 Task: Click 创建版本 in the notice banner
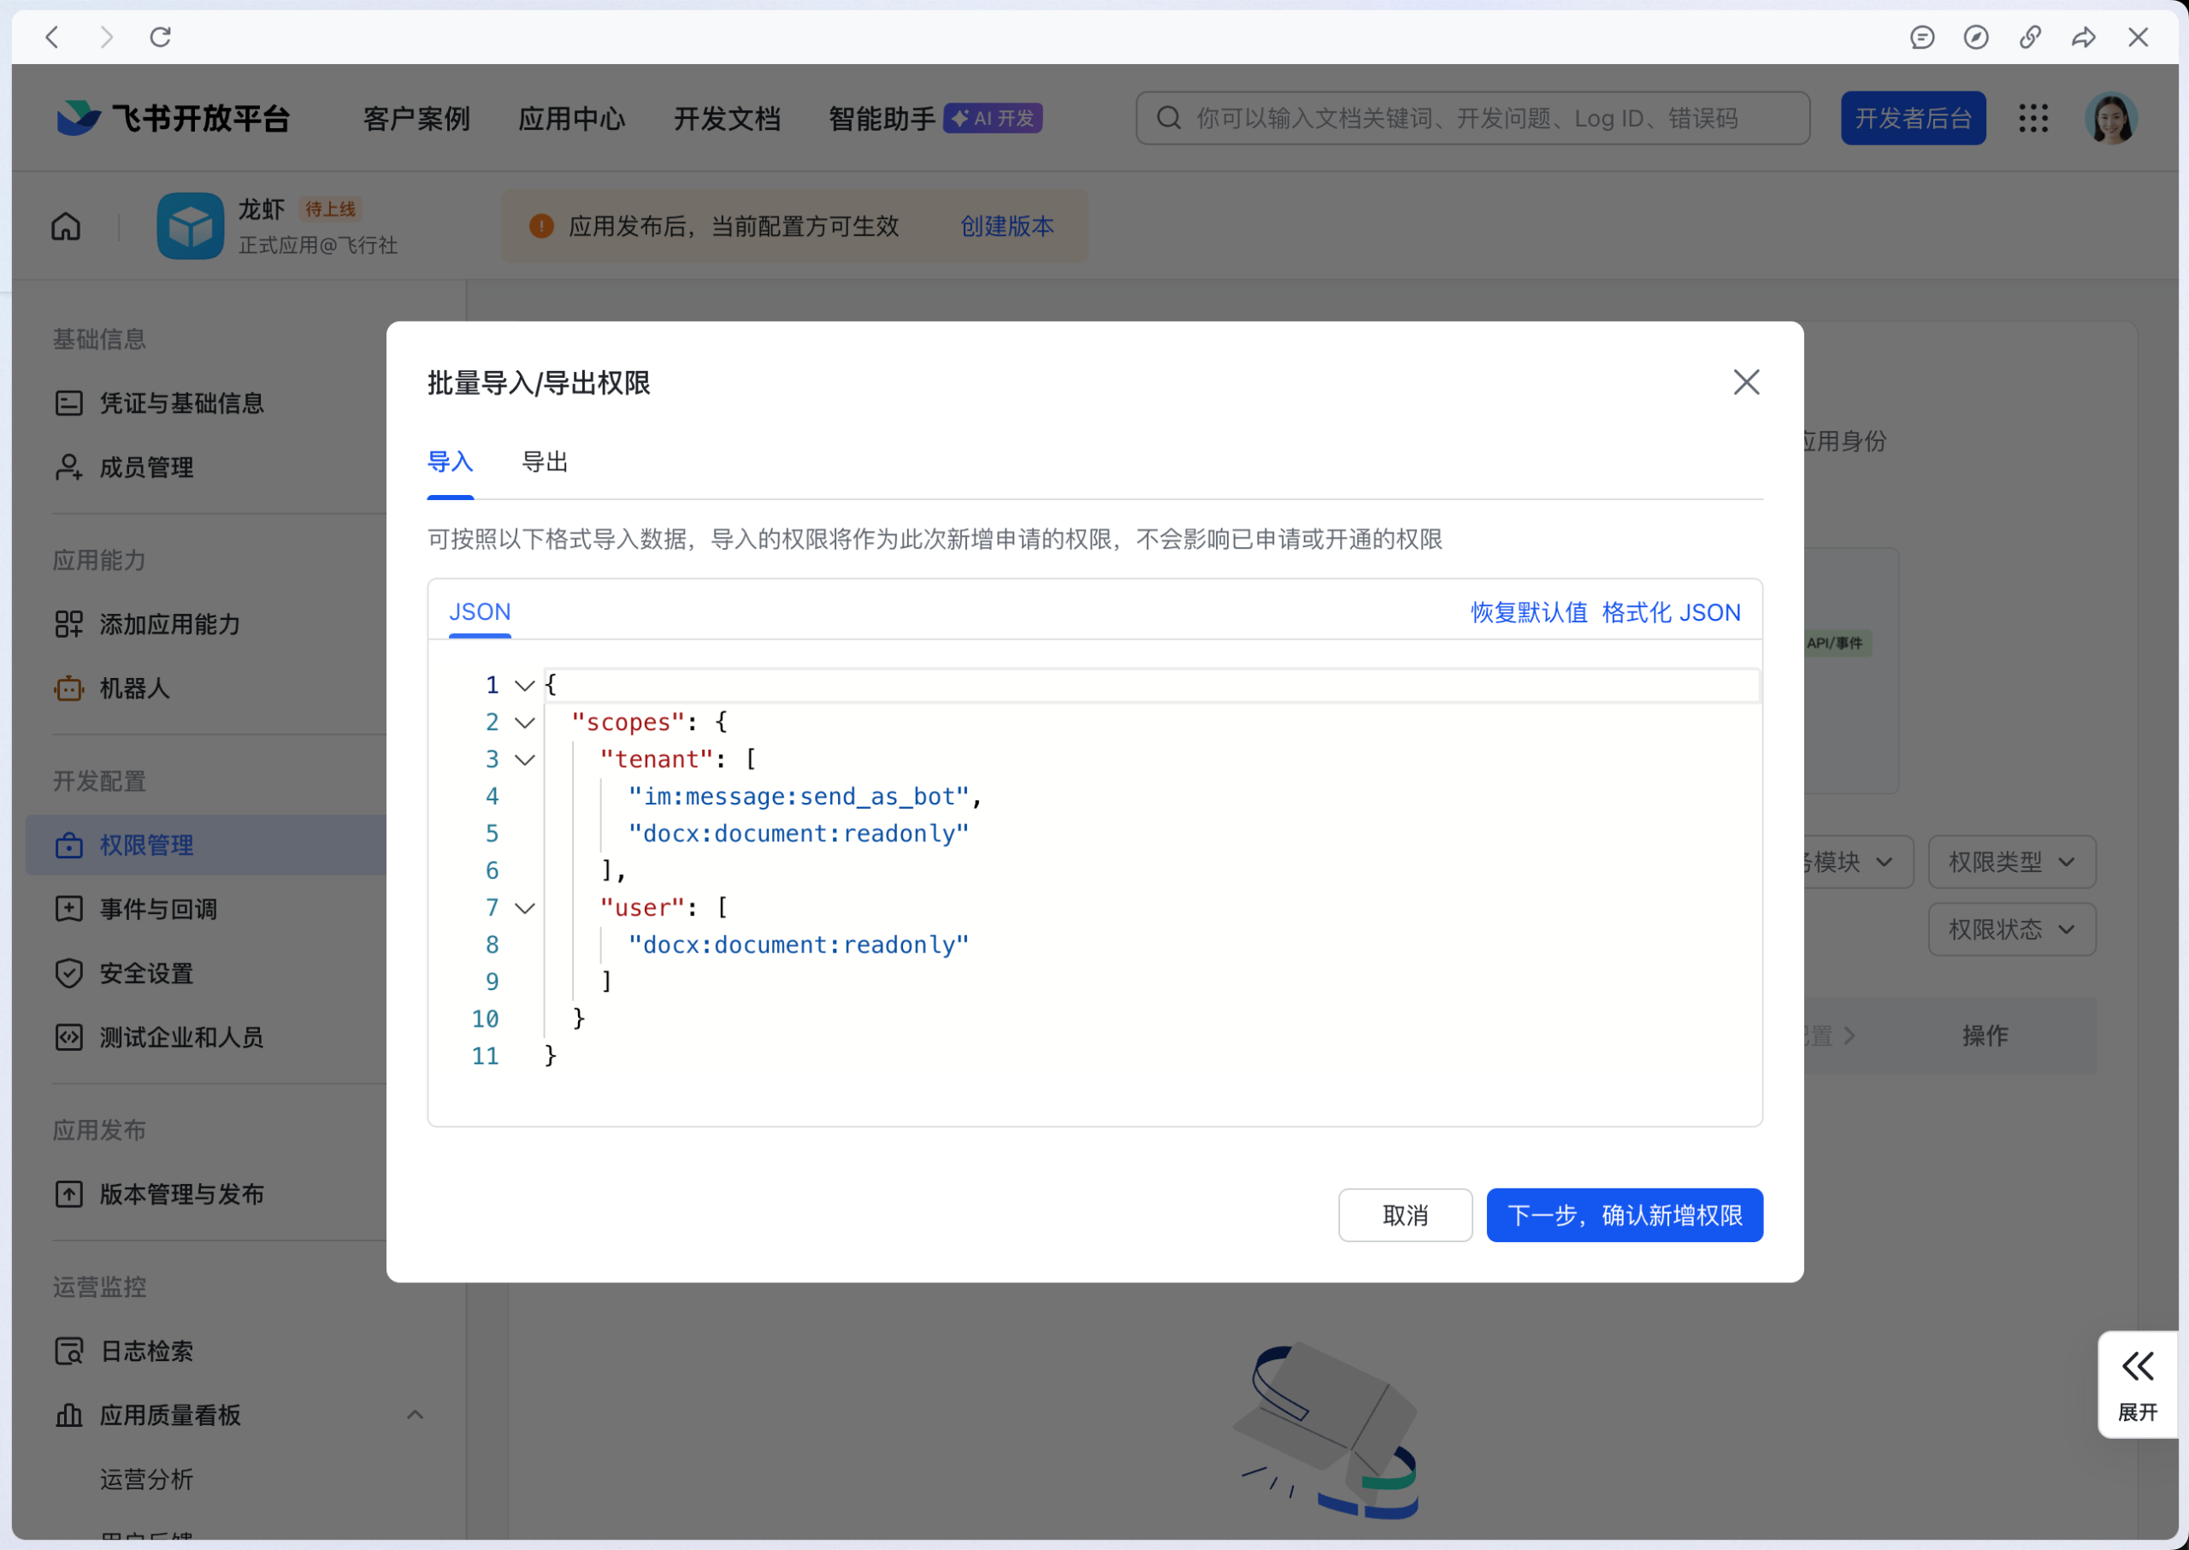1006,227
